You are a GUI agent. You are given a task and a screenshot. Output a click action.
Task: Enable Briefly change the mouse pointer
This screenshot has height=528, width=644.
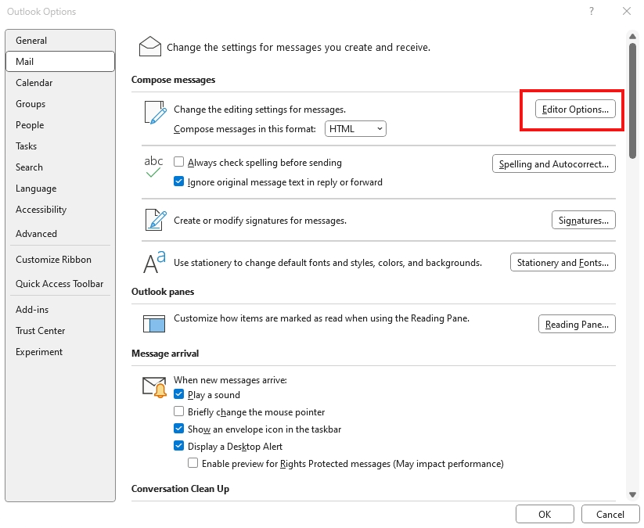coord(178,411)
